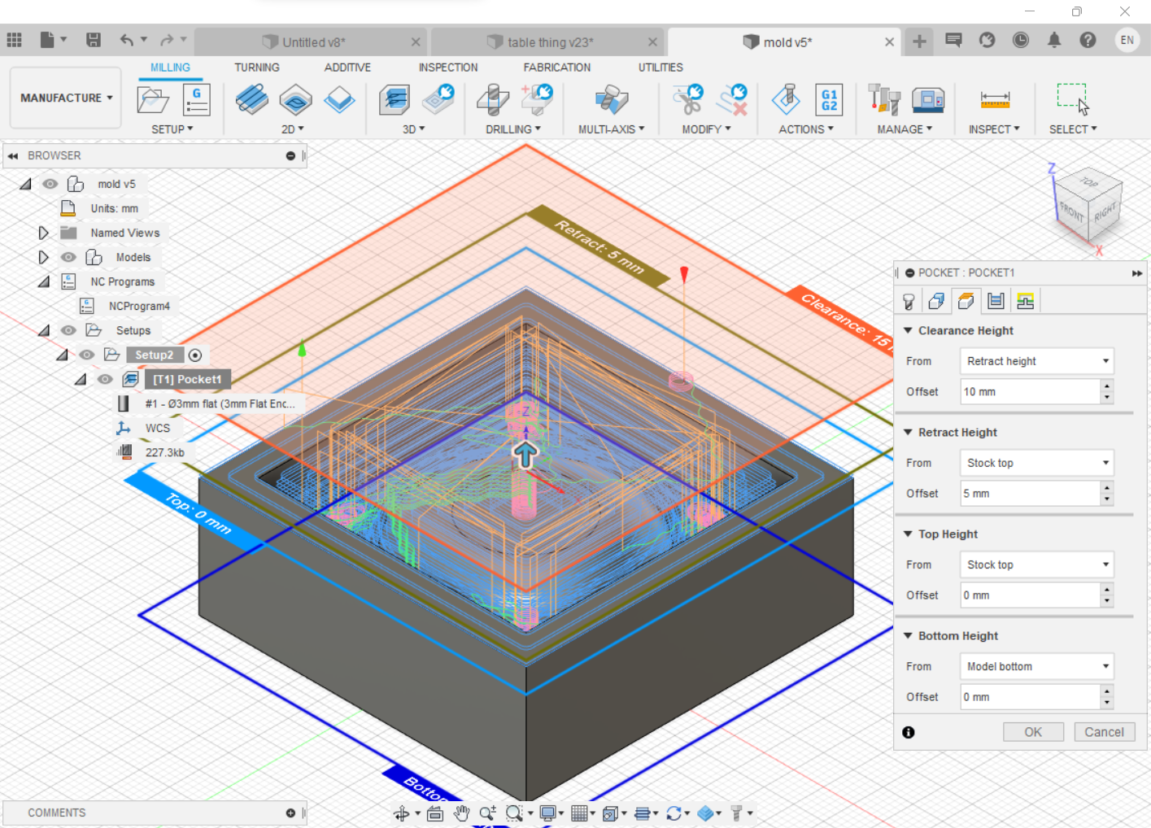Select 2D Pocket tool icon
This screenshot has height=828, width=1151.
[x=295, y=100]
